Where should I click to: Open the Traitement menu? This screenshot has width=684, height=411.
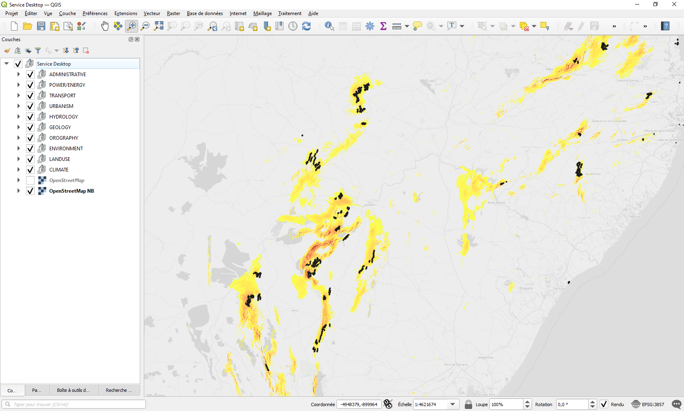(x=290, y=13)
